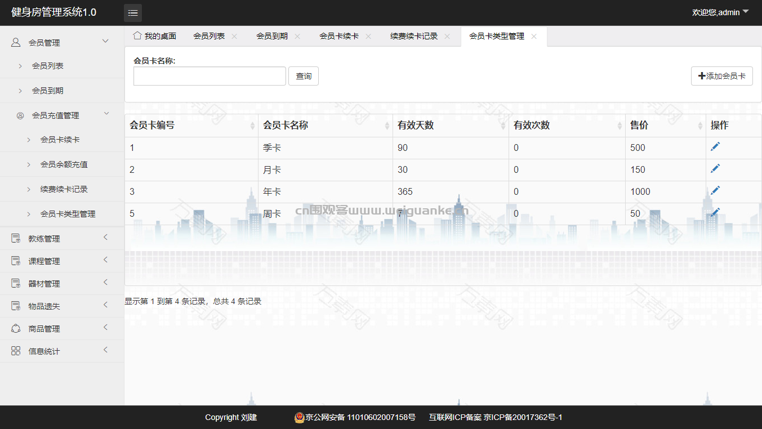
Task: Click the 会员充值管理 circle icon
Action: coord(20,115)
